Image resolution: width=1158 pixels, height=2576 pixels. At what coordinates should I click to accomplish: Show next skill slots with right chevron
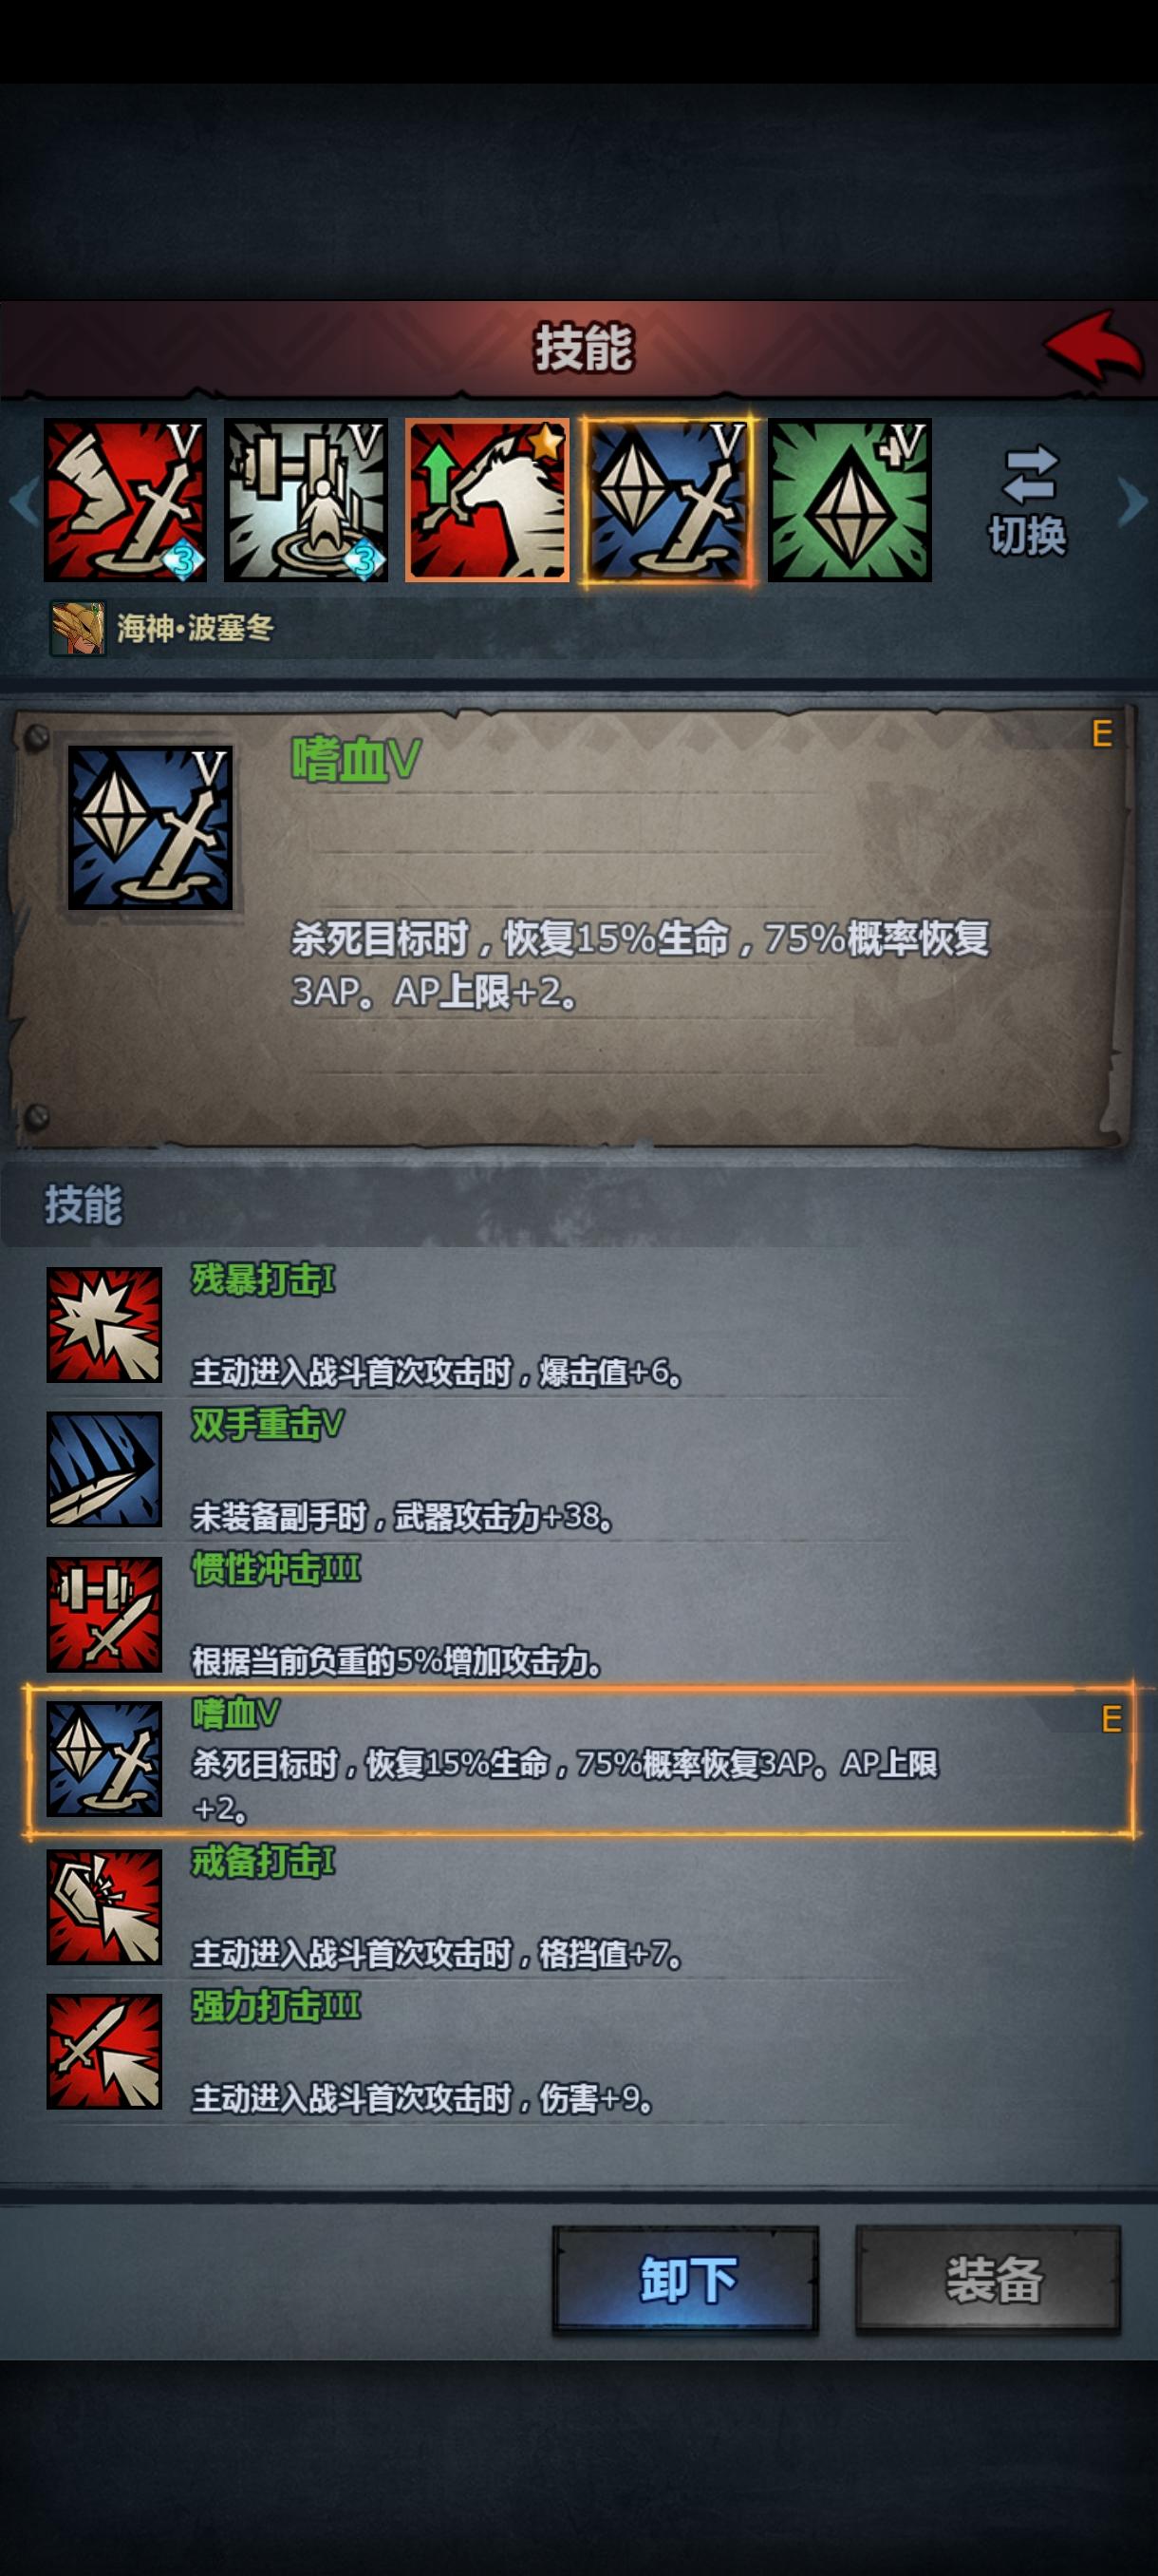(1133, 501)
